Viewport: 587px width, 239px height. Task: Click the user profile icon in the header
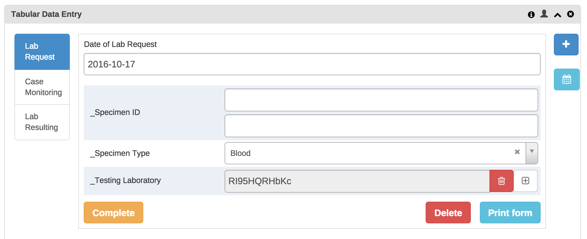(544, 14)
